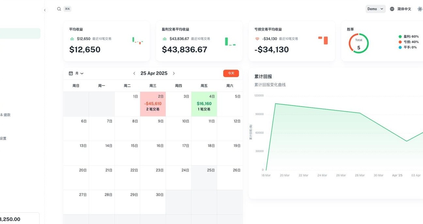Go to the previous month in the calendar

point(134,73)
